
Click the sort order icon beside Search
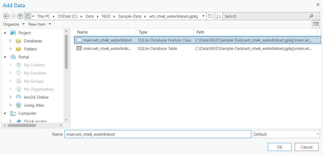point(218,16)
